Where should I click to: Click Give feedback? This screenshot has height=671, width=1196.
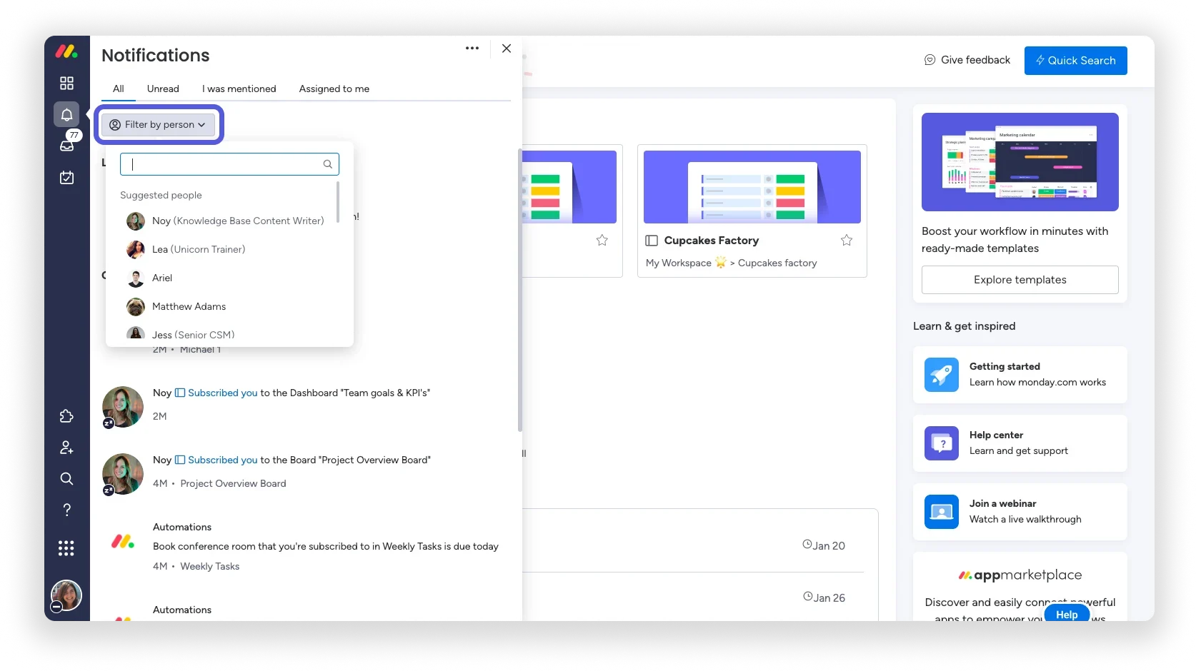967,60
